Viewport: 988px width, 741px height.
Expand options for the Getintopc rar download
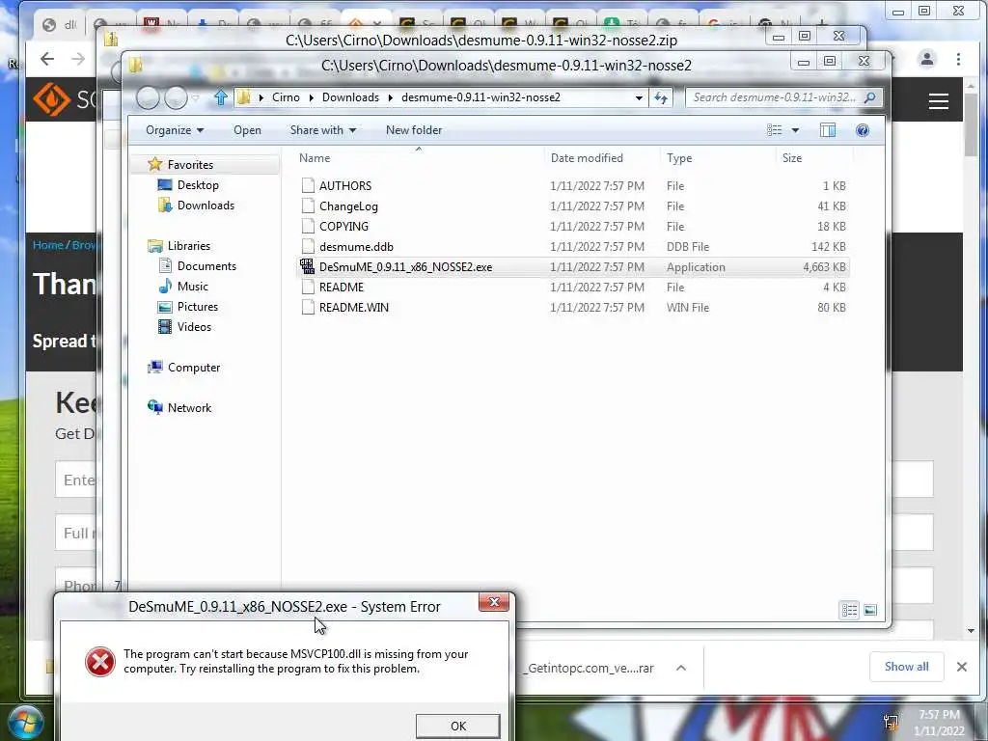click(681, 668)
